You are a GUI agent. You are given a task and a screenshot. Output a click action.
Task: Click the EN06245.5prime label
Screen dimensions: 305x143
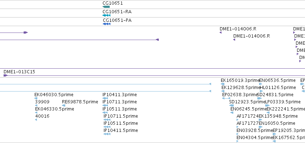pos(248,109)
